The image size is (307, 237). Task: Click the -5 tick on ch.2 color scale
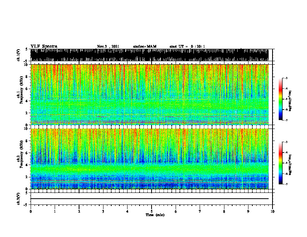(286, 163)
